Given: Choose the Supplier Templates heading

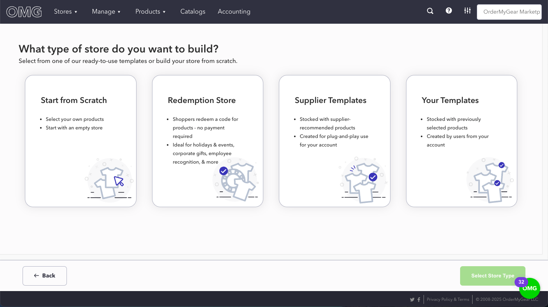Looking at the screenshot, I should 331,100.
